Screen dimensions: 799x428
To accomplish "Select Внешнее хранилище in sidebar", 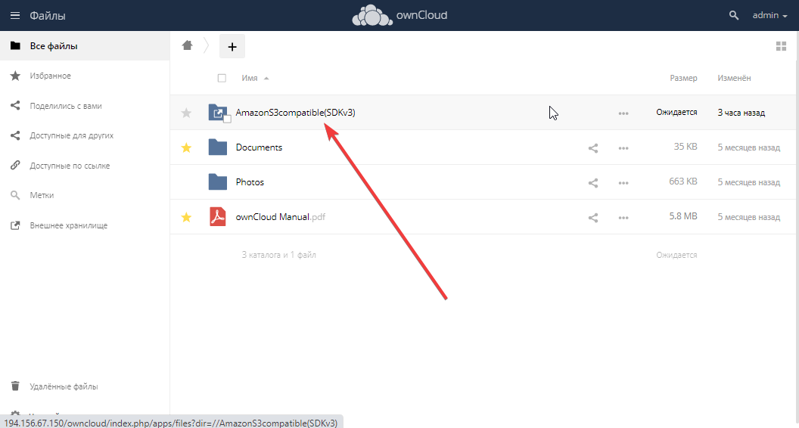I will point(68,225).
